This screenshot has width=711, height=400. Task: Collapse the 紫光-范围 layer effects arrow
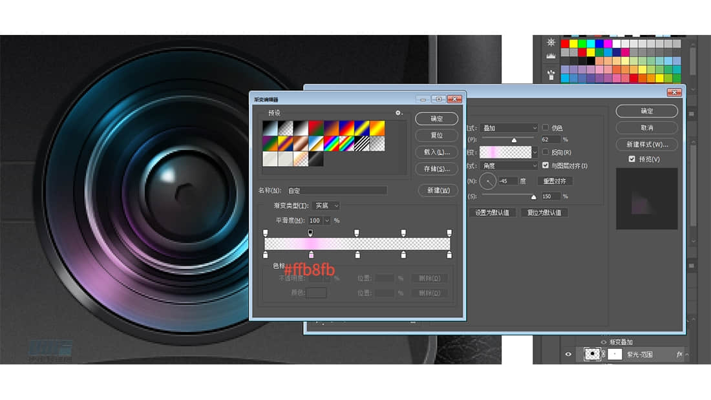687,354
